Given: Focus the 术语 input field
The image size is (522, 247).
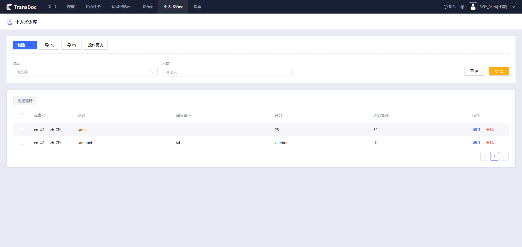Looking at the screenshot, I should (227, 72).
